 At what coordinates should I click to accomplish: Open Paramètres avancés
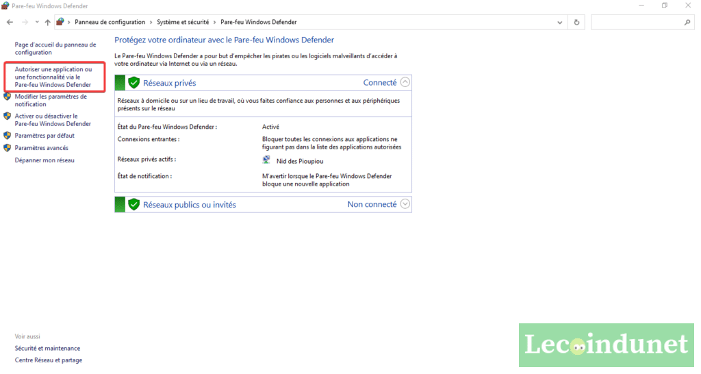tap(42, 148)
